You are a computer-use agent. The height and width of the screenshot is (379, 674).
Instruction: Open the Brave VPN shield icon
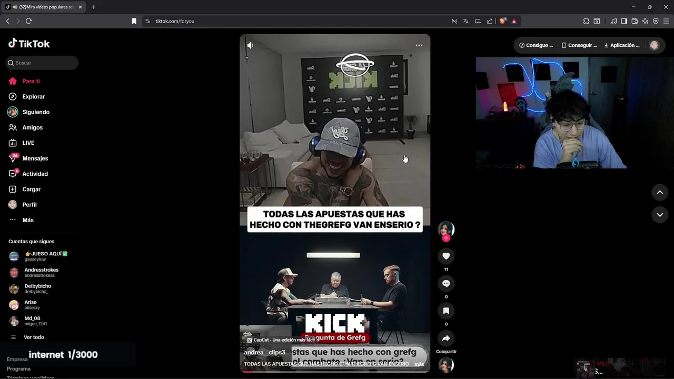click(x=656, y=21)
